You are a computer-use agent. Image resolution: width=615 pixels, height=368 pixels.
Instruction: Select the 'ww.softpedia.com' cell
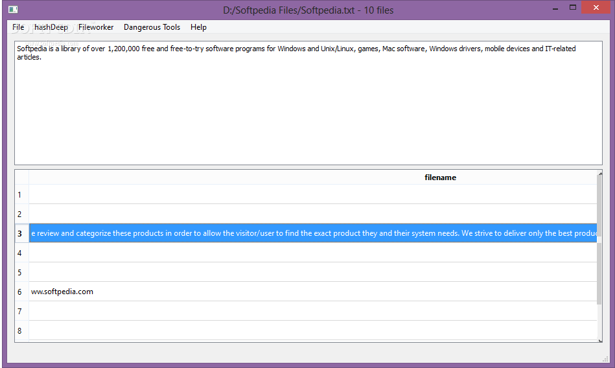click(x=313, y=292)
